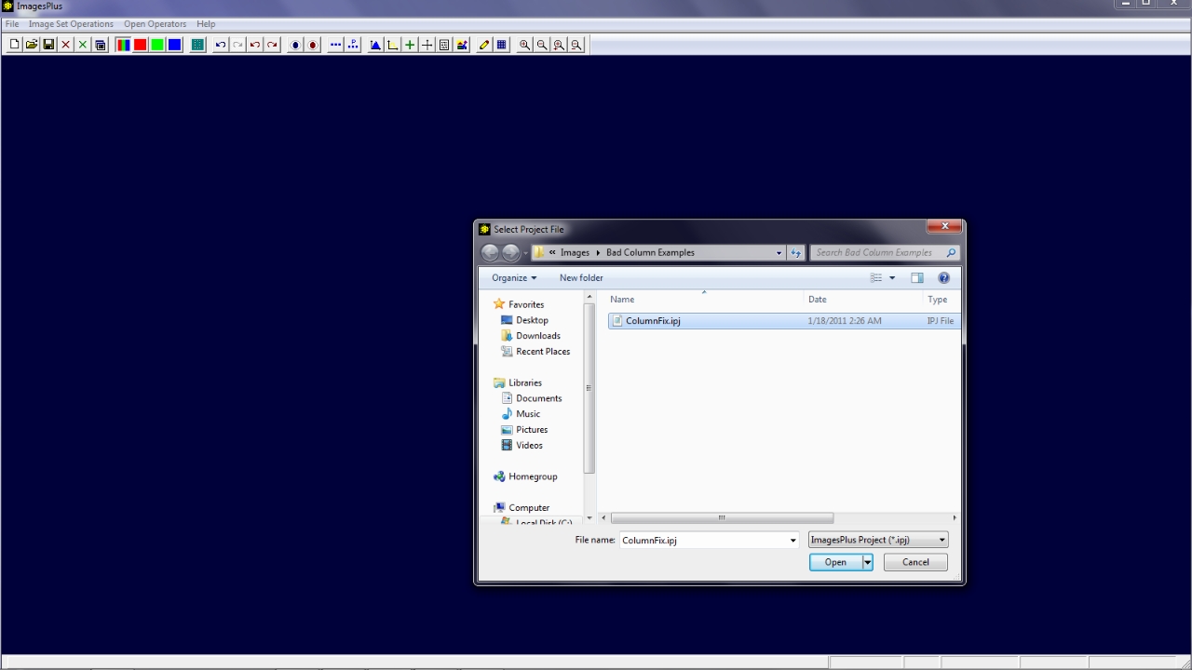Click the last magnifier toolbar icon
Image resolution: width=1192 pixels, height=670 pixels.
coord(576,45)
